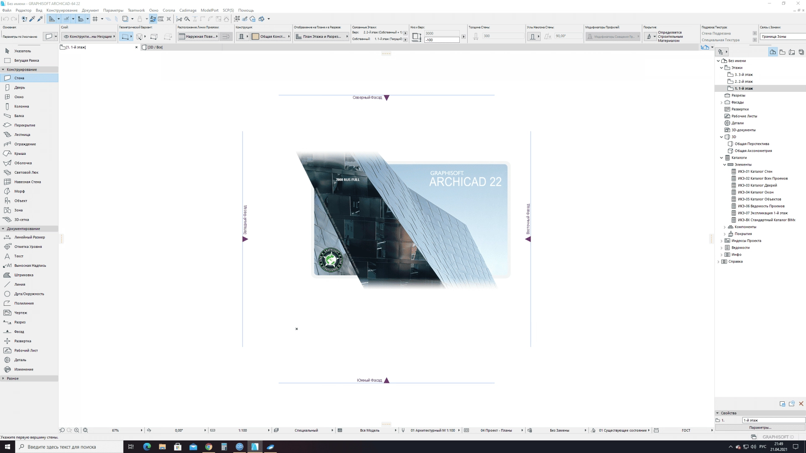Select the Морф morph tool
Screen dimensions: 806x453
coord(29,191)
